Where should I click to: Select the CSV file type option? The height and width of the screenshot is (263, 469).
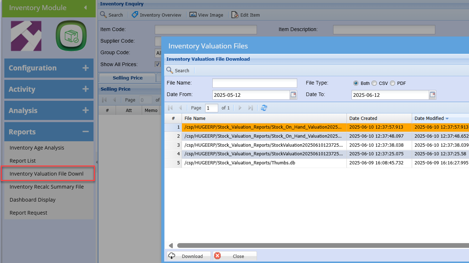click(374, 83)
